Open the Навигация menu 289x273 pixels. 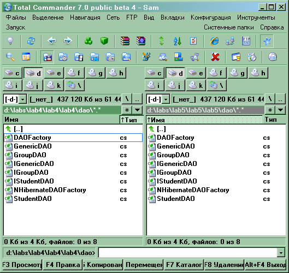(x=85, y=17)
